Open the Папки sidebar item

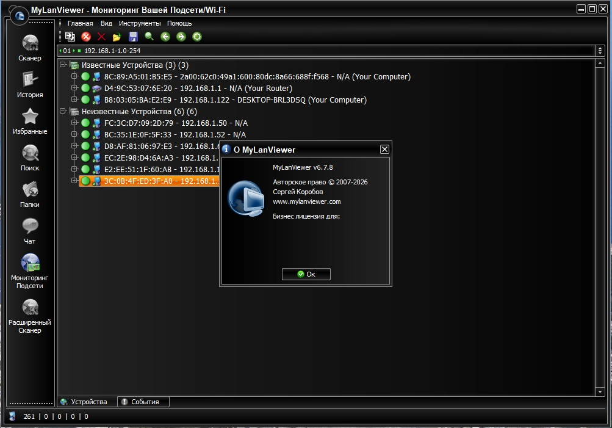[30, 194]
